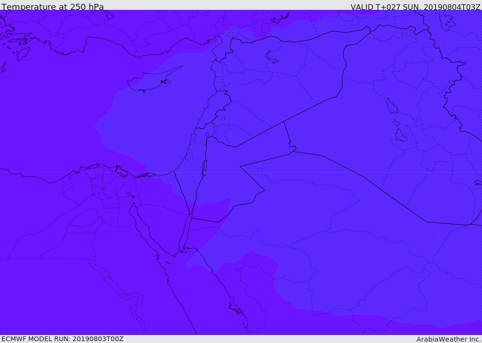This screenshot has height=343, width=482.
Task: Click the 'VALID T+027 SUN. 20190804T03Z' label
Action: (x=415, y=7)
